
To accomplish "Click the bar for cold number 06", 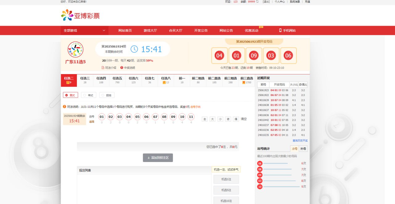I will coord(275,164).
